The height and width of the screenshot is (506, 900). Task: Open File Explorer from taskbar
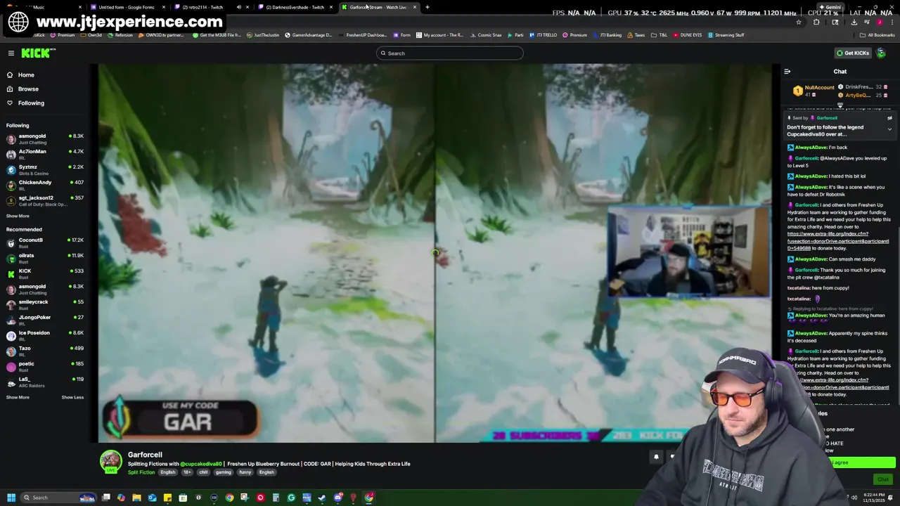coord(136,498)
